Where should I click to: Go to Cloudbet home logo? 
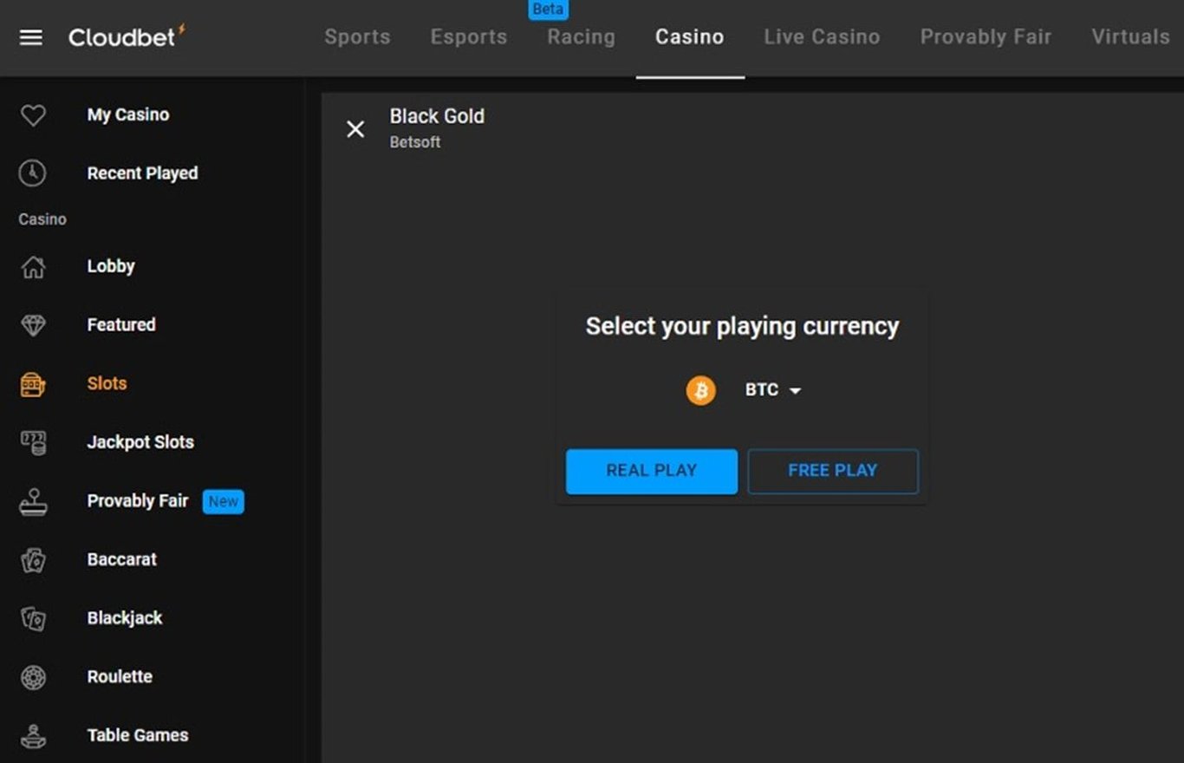click(127, 36)
